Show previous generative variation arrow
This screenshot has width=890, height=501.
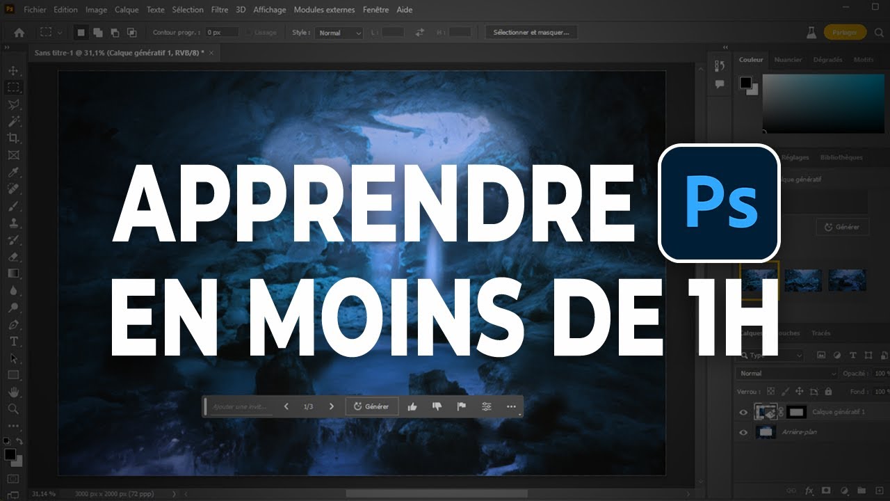(x=286, y=406)
